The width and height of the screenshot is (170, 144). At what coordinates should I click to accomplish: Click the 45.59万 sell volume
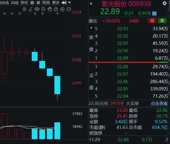[160, 43]
